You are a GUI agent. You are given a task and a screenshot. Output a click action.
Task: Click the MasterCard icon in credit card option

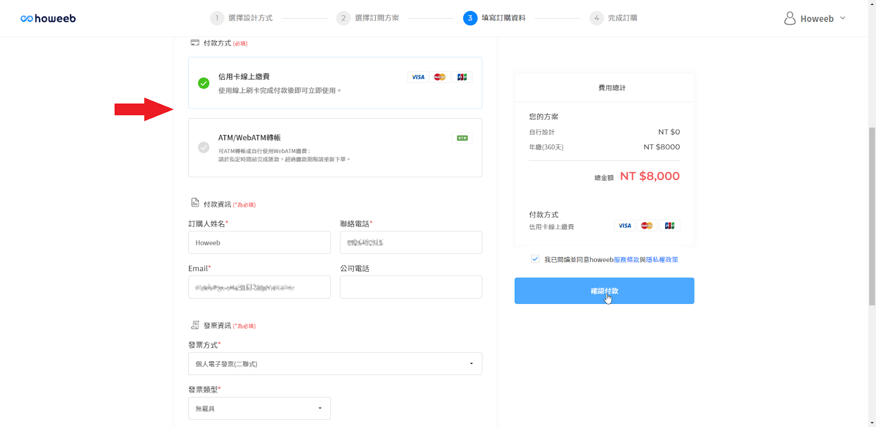[x=440, y=77]
